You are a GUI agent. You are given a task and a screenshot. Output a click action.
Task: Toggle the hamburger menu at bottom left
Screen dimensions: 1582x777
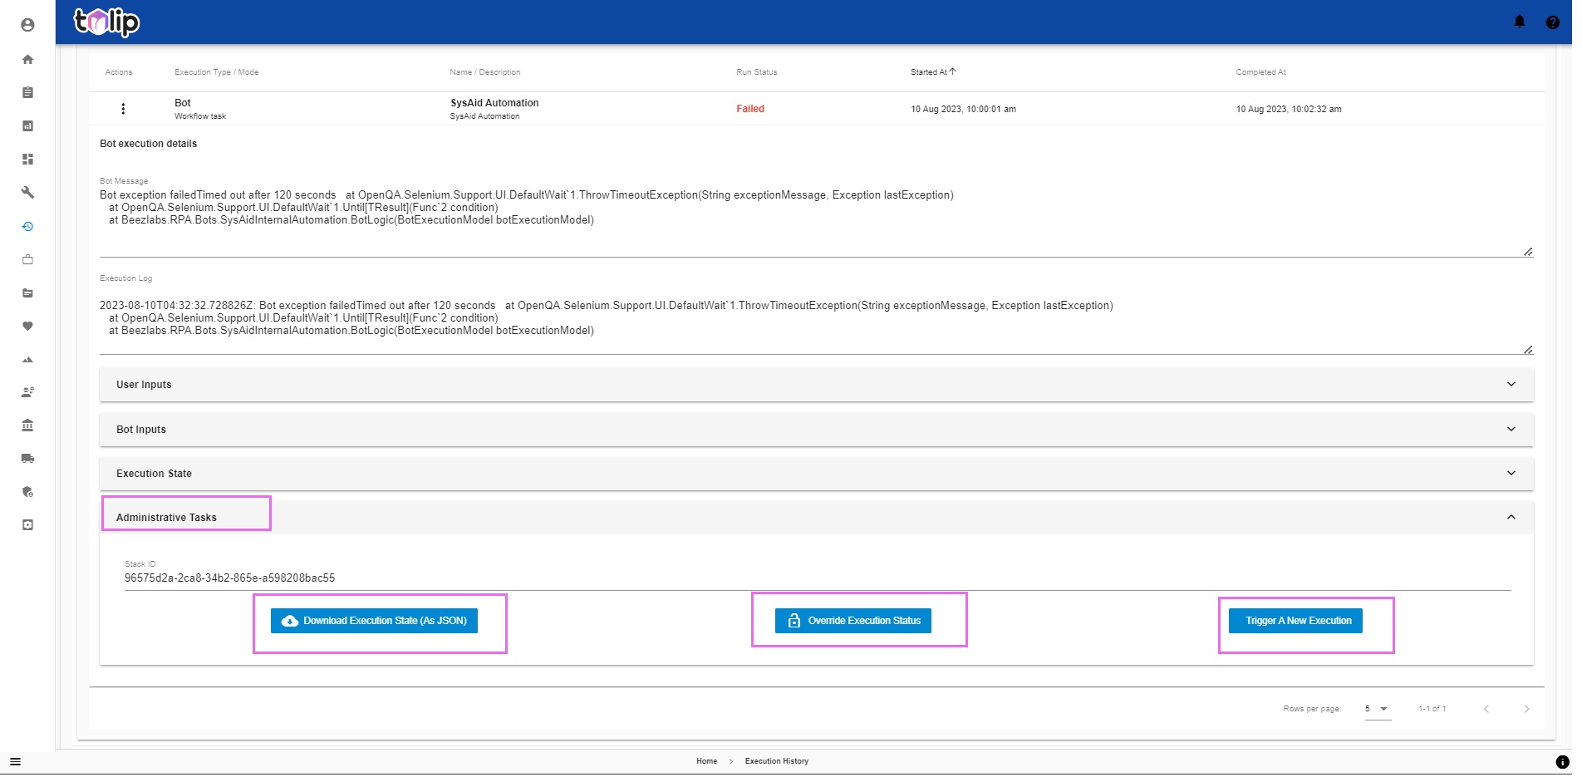pyautogui.click(x=15, y=761)
